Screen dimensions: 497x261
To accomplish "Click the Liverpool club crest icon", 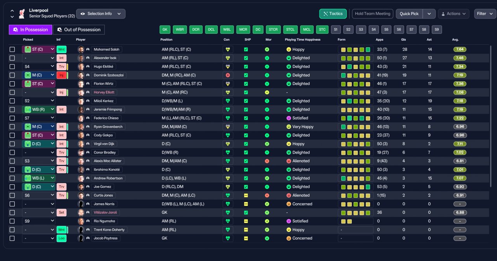I will (22, 14).
